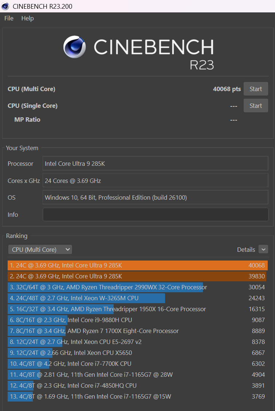The height and width of the screenshot is (411, 275).
Task: Select the Core i7-7700K ranking row
Action: click(x=137, y=364)
